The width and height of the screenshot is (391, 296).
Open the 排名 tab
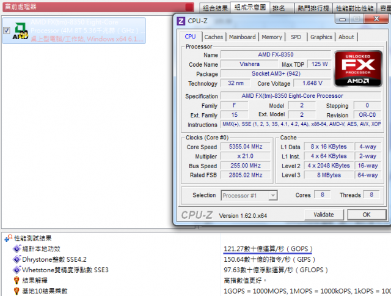click(x=282, y=8)
